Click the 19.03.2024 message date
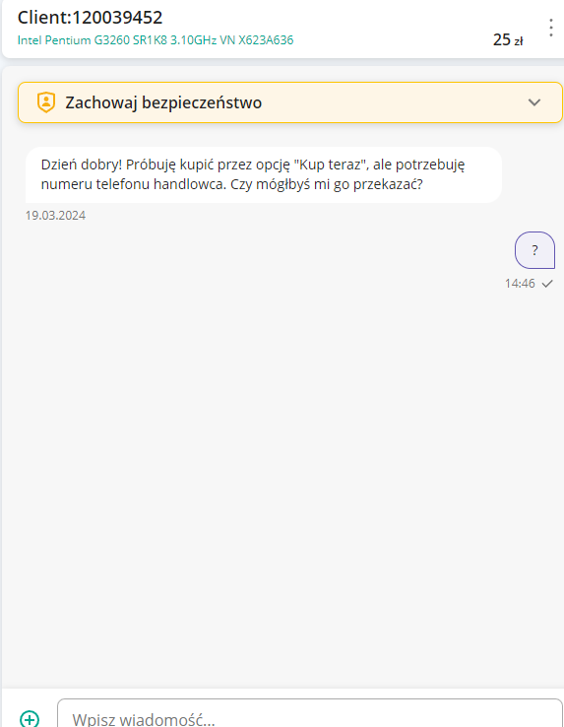This screenshot has height=727, width=564. (55, 216)
